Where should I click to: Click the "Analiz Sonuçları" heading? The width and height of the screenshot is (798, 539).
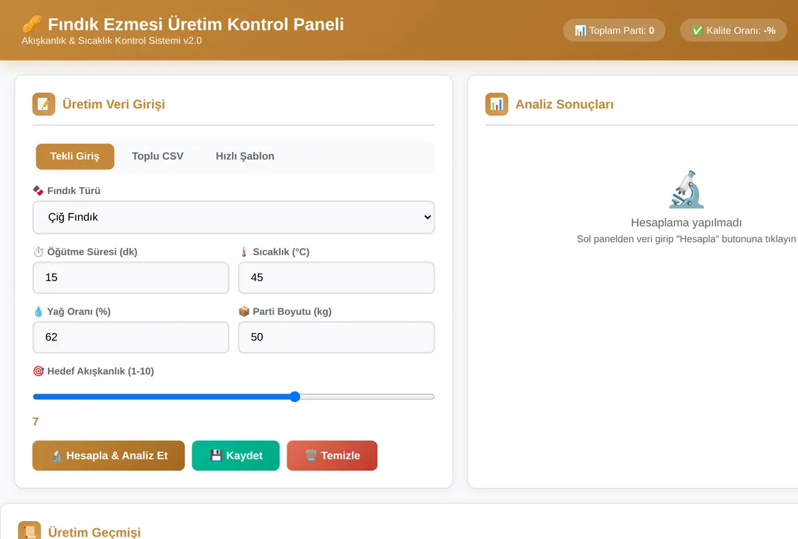click(565, 104)
